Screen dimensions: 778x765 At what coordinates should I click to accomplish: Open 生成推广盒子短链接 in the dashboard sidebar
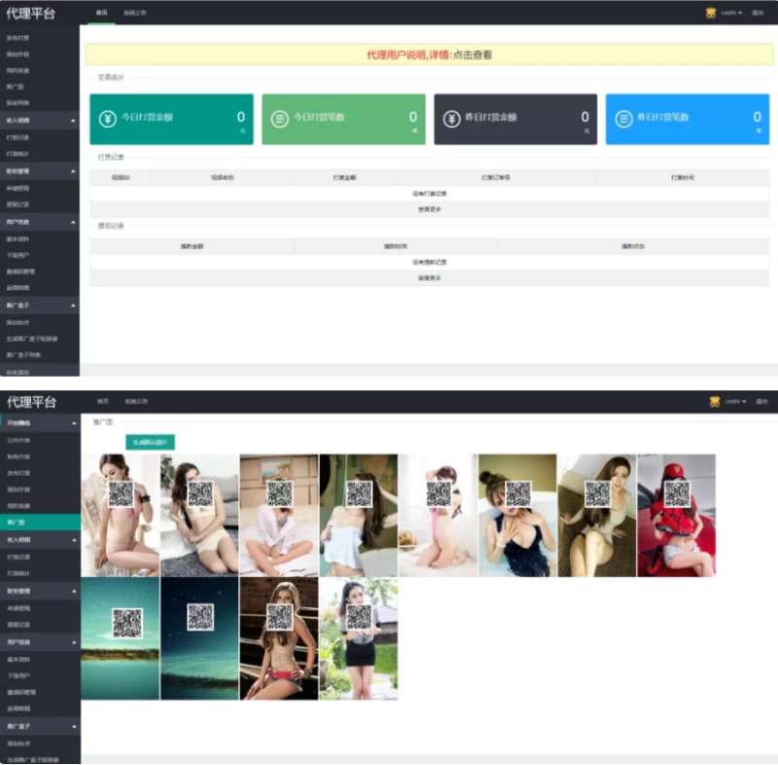point(32,339)
